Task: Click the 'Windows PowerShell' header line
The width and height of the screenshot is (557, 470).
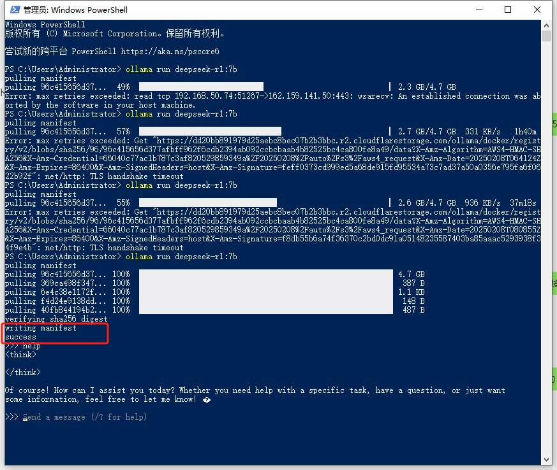Action: point(45,24)
